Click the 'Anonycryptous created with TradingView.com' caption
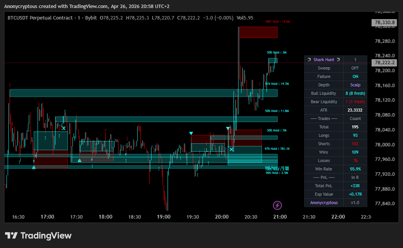 point(56,6)
